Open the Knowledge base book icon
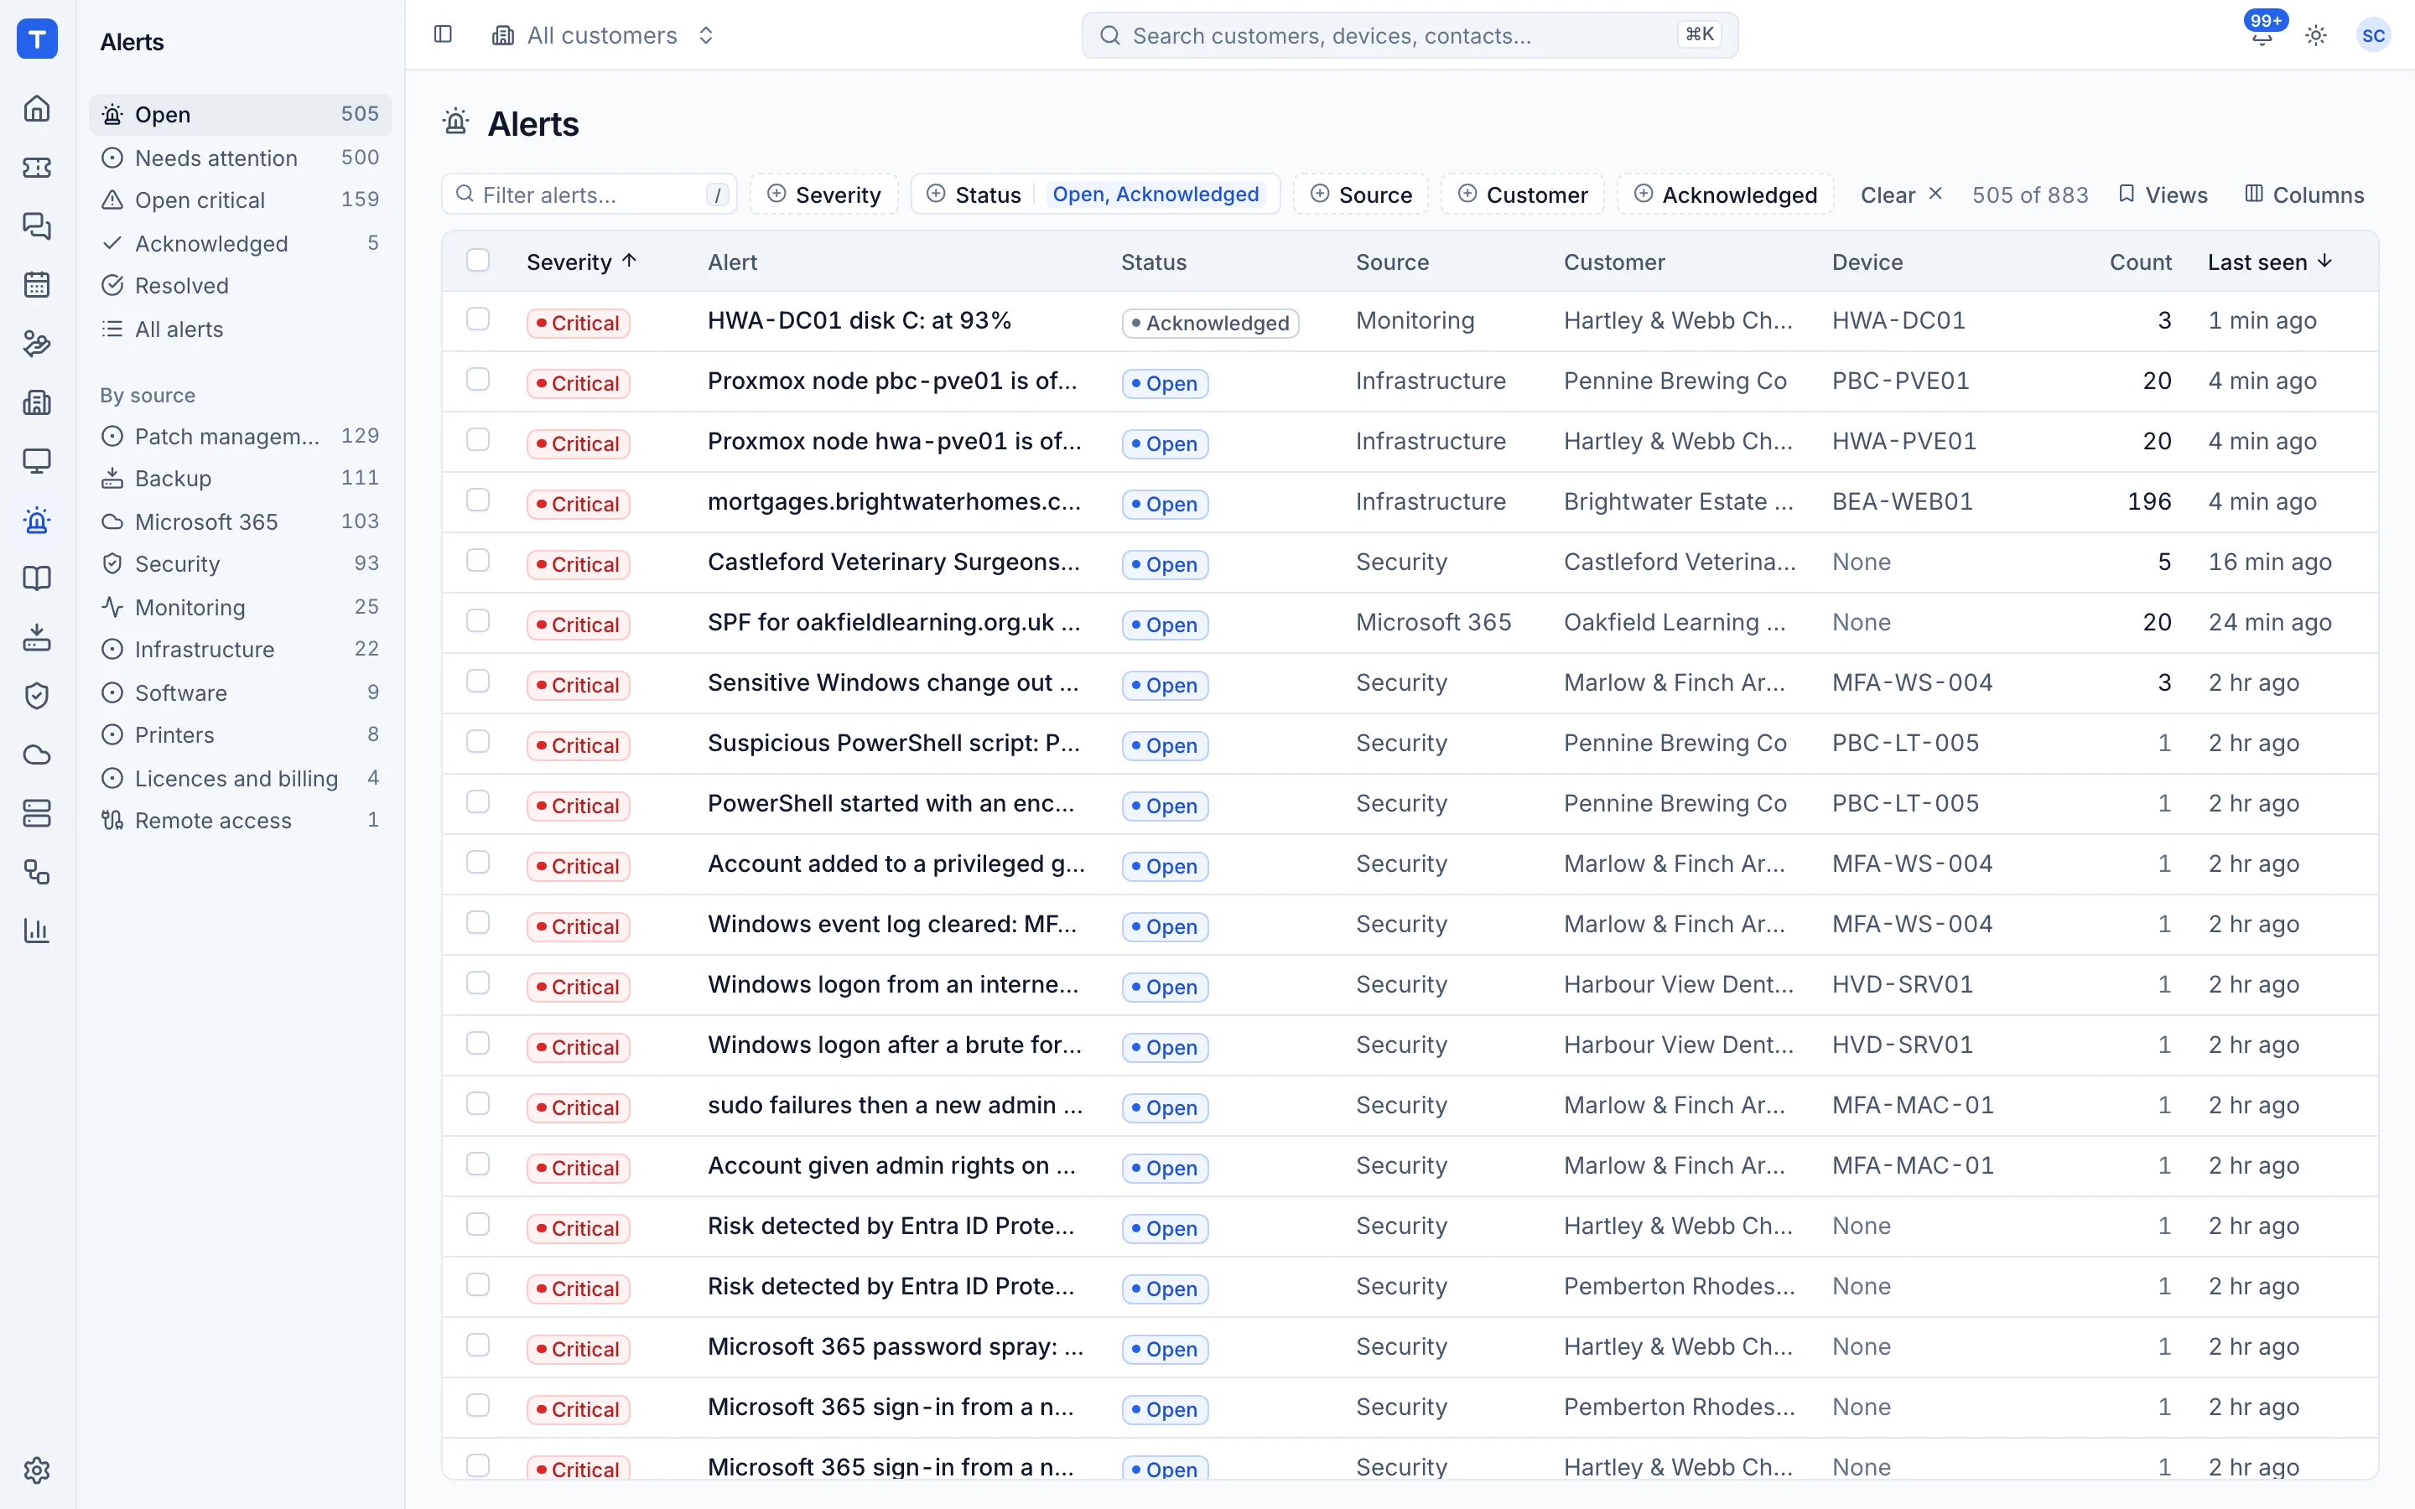The width and height of the screenshot is (2415, 1509). 37,578
